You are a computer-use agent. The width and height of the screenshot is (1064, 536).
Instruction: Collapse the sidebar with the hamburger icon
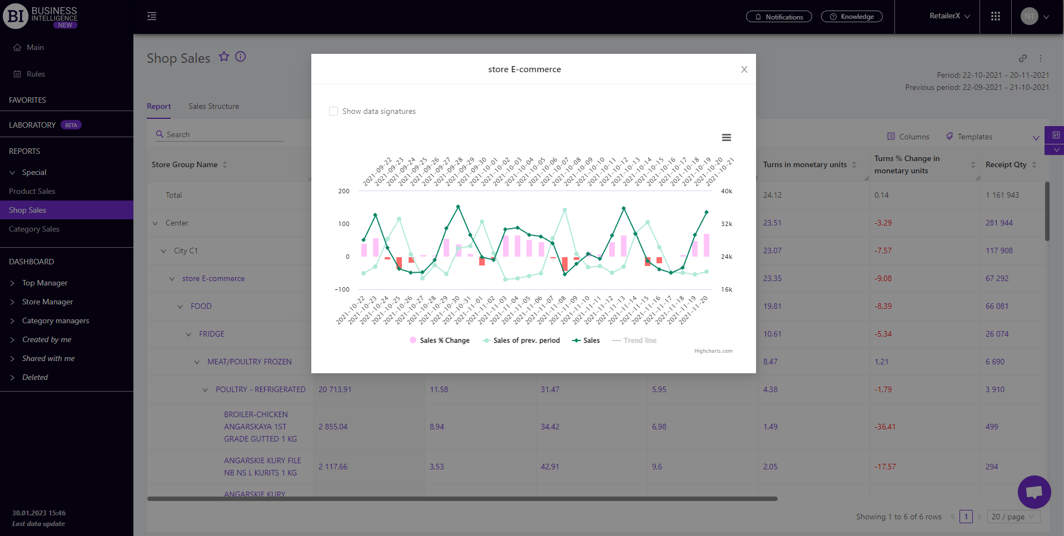(x=152, y=16)
